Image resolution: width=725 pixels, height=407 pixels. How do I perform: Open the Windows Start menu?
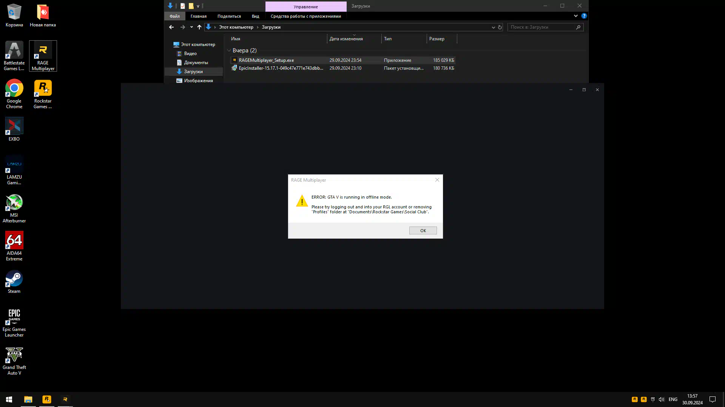(9, 399)
